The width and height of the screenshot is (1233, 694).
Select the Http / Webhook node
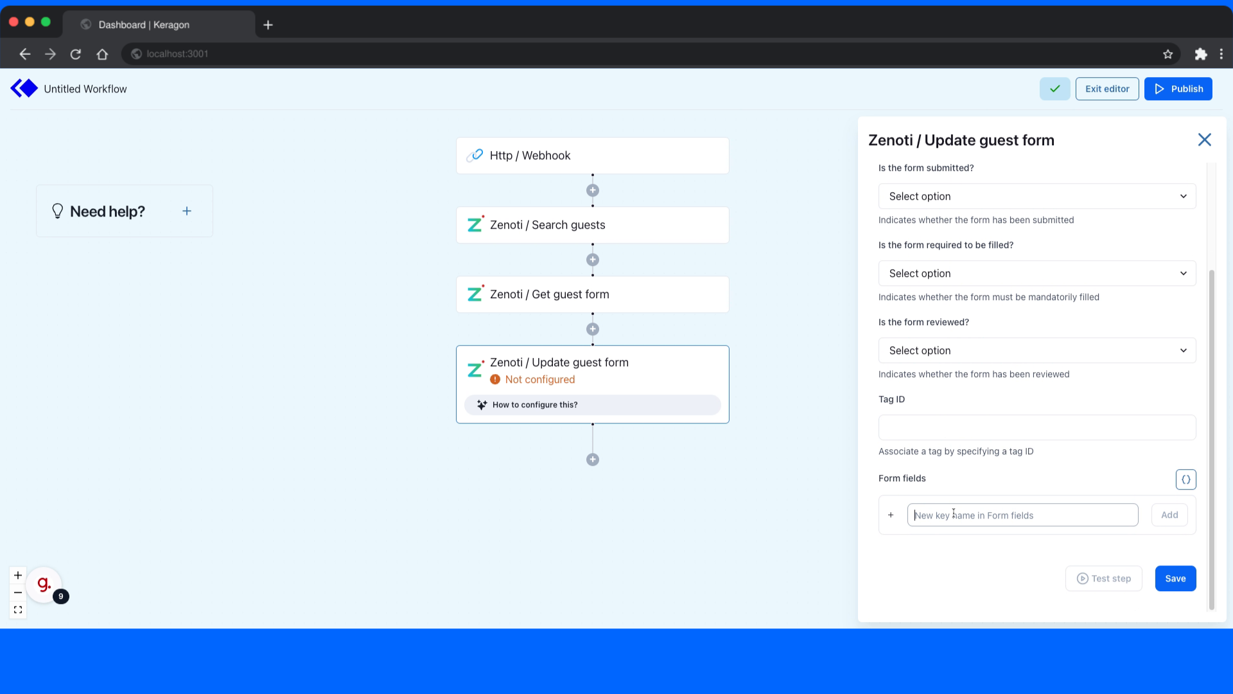click(592, 156)
